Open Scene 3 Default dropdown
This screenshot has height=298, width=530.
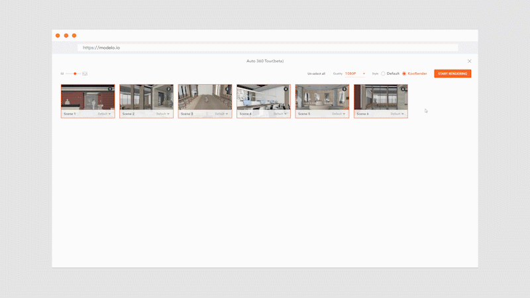point(221,114)
